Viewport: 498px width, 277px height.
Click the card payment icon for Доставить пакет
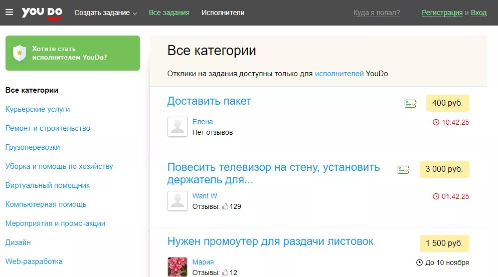pyautogui.click(x=410, y=104)
